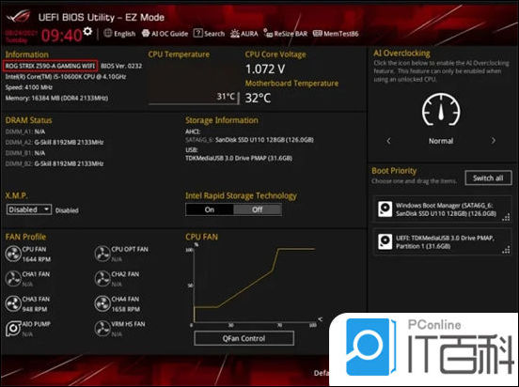Click the UEFI USB drive disk icon
Screen dimensions: 519x387
(385, 241)
